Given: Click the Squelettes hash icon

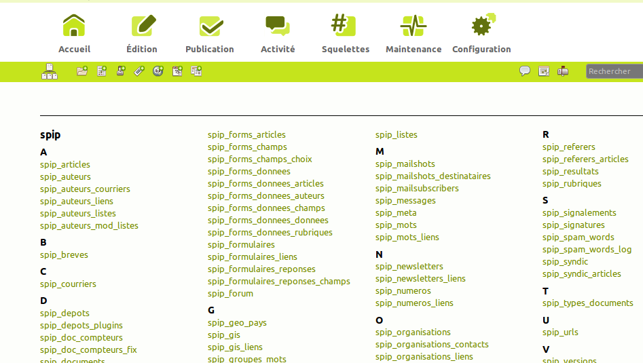Looking at the screenshot, I should click(344, 25).
